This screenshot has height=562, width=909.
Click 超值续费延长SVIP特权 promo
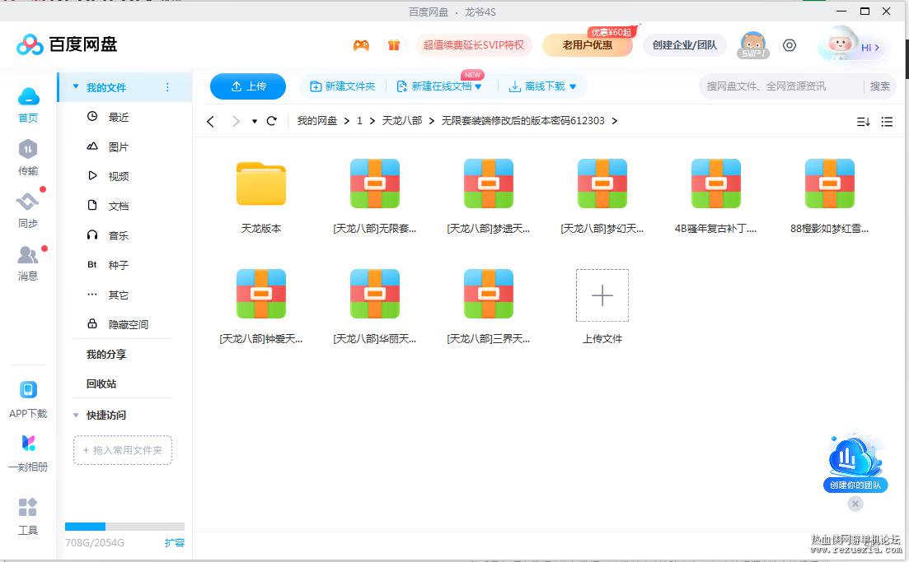tap(474, 45)
